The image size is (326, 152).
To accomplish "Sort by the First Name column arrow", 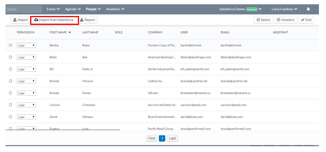I will [x=70, y=32].
